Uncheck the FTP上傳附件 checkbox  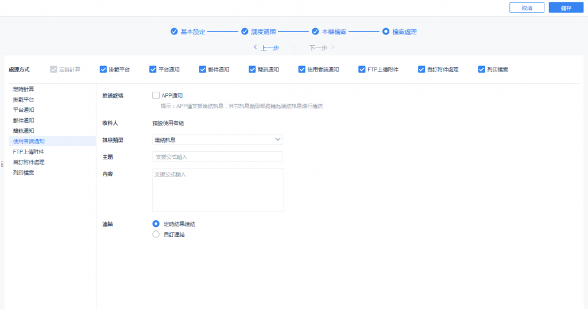362,69
